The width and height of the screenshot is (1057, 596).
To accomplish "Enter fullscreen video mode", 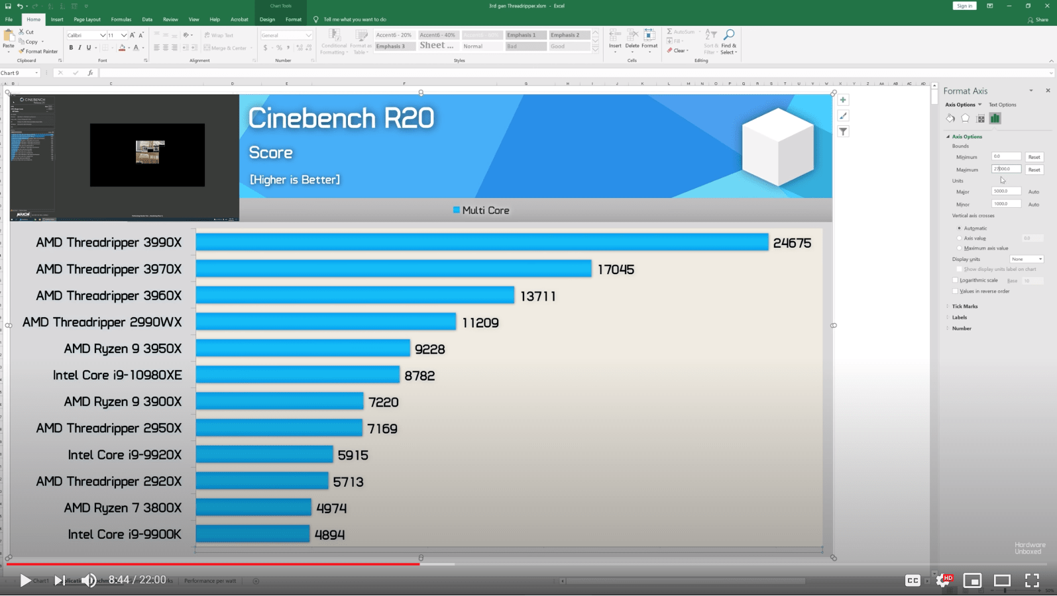I will tap(1032, 581).
